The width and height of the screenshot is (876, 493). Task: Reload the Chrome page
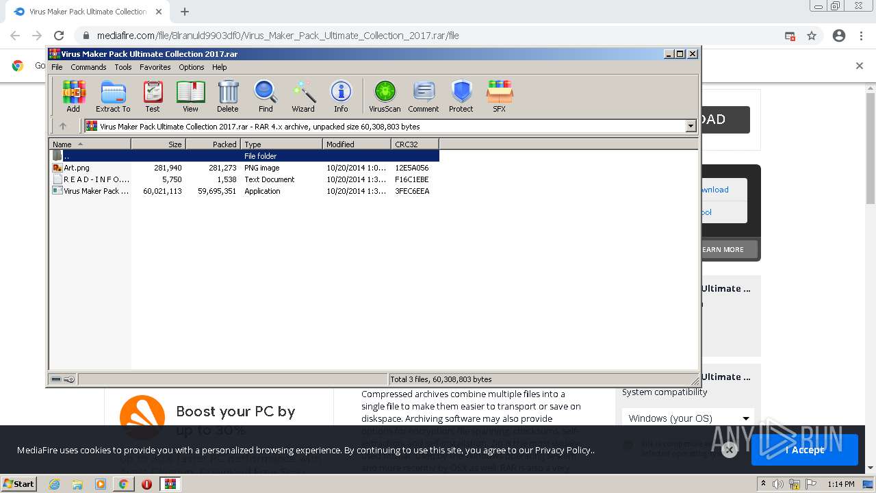pyautogui.click(x=59, y=36)
